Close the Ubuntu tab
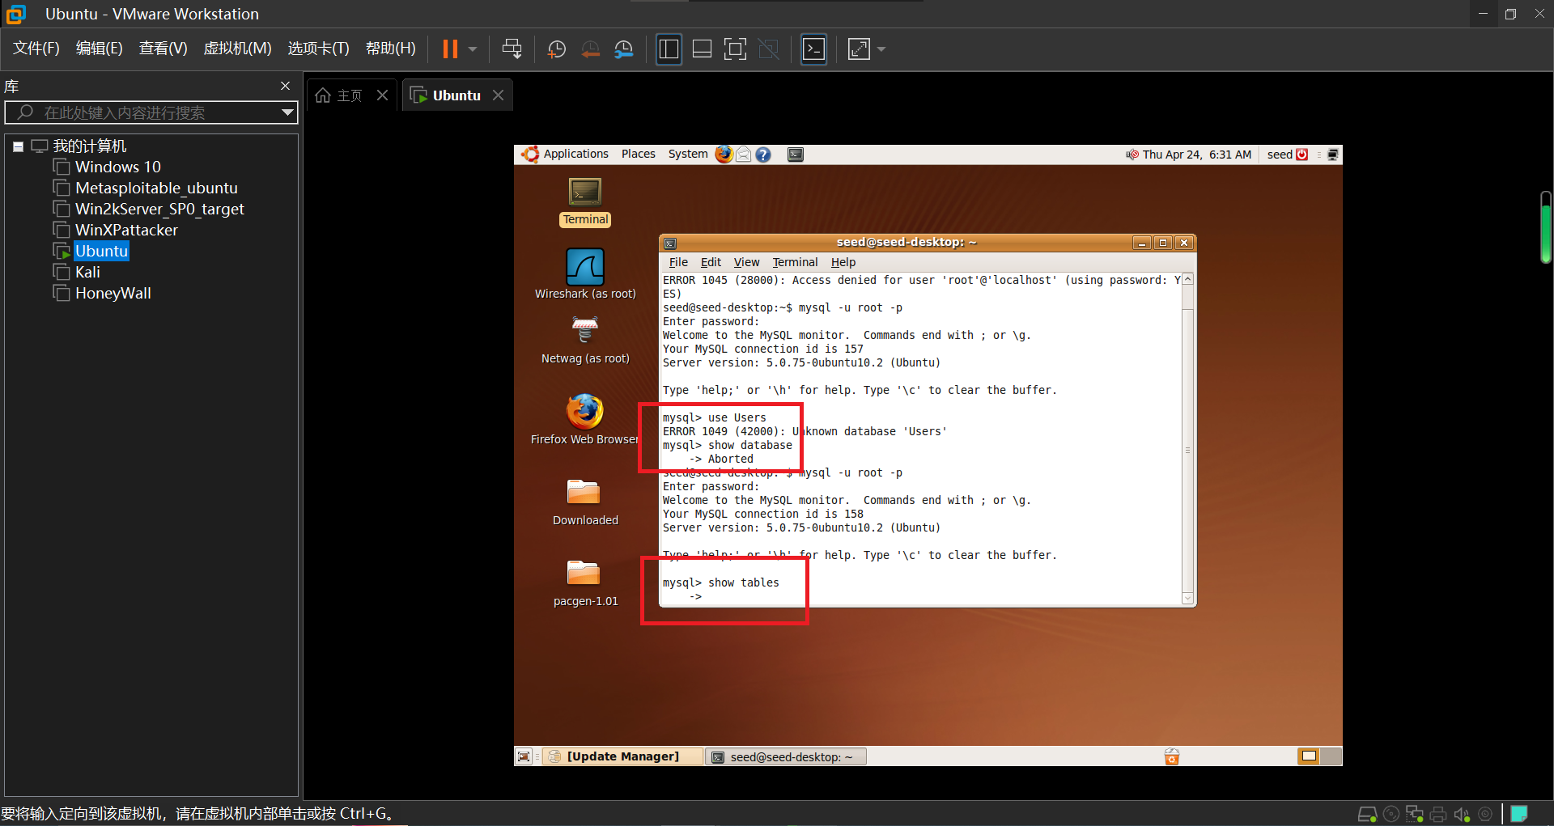Image resolution: width=1554 pixels, height=826 pixels. [499, 95]
